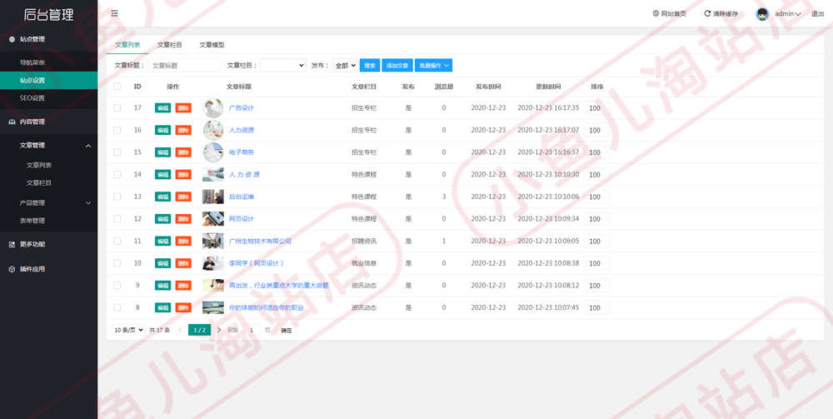Check the box for article ID 13
Viewport: 833px width, 419px height.
coord(117,197)
